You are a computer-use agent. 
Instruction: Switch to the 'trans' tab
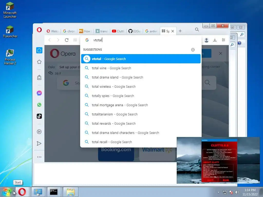coord(101,31)
